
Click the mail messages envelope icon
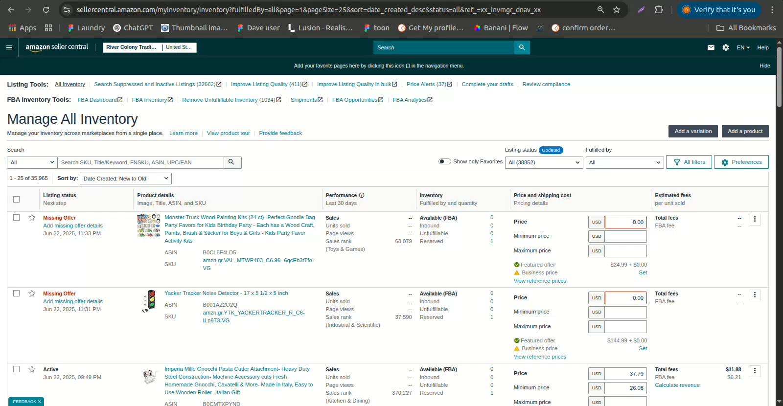click(711, 47)
